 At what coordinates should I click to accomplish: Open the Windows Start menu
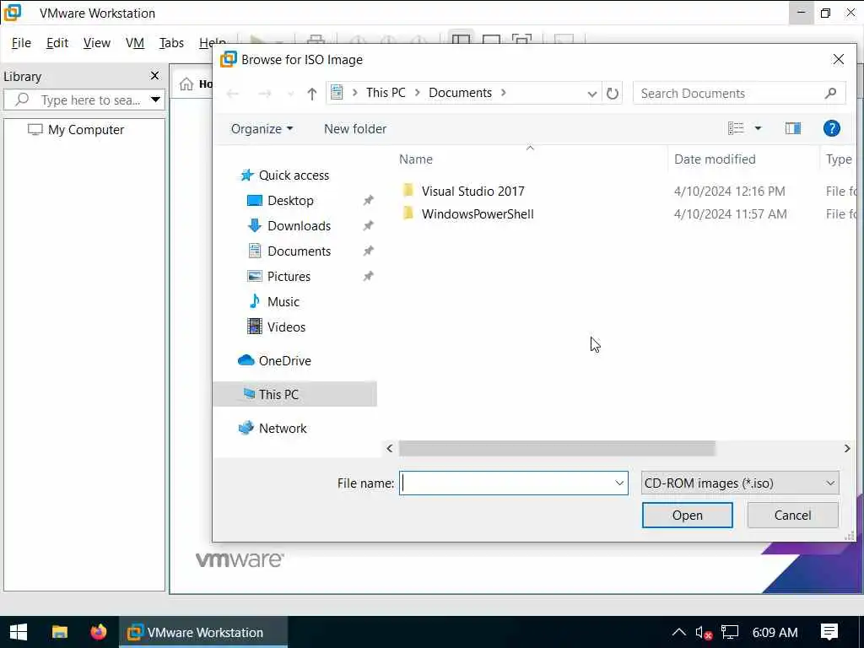[19, 632]
